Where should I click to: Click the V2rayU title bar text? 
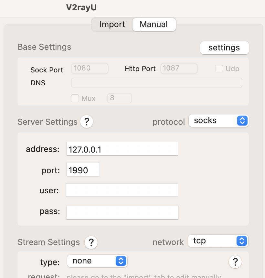(x=81, y=7)
